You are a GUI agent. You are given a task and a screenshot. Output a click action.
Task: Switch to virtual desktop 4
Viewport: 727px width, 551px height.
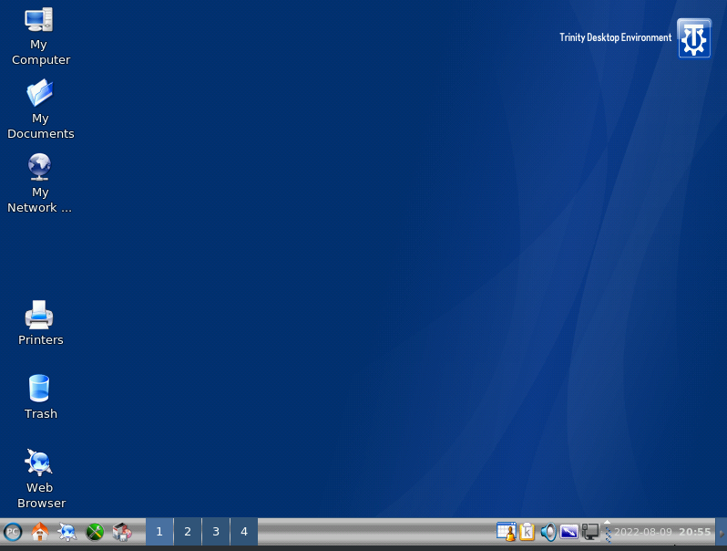[244, 532]
